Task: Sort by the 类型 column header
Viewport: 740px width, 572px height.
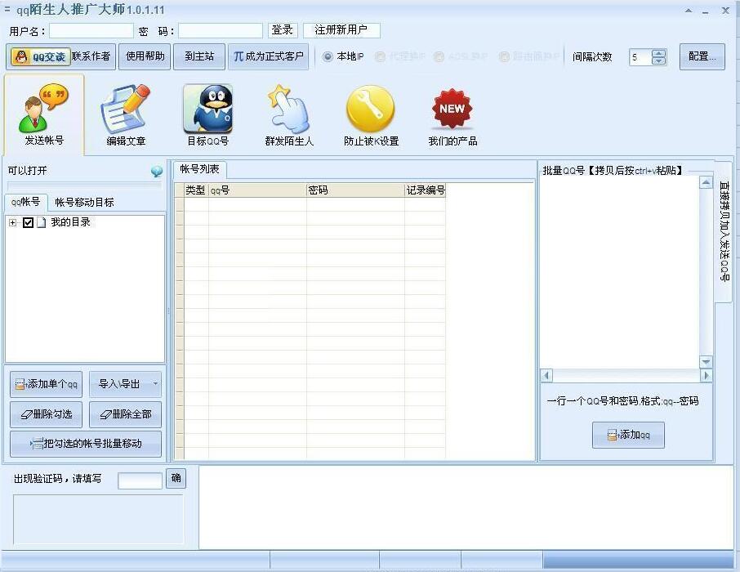Action: click(196, 190)
